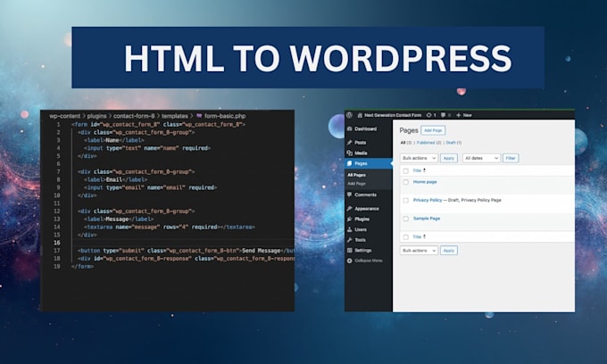The width and height of the screenshot is (607, 364).
Task: Tick the select-all checkbox in top header row
Action: coord(405,170)
